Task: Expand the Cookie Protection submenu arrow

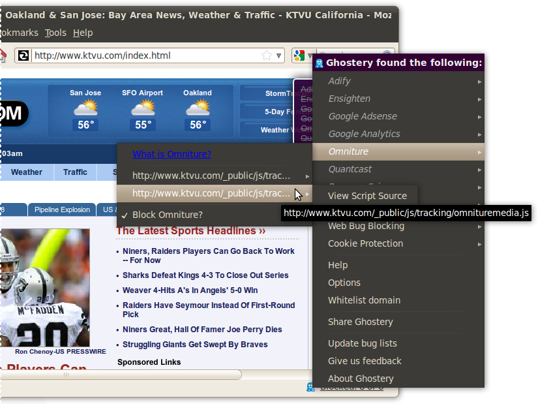Action: point(480,244)
